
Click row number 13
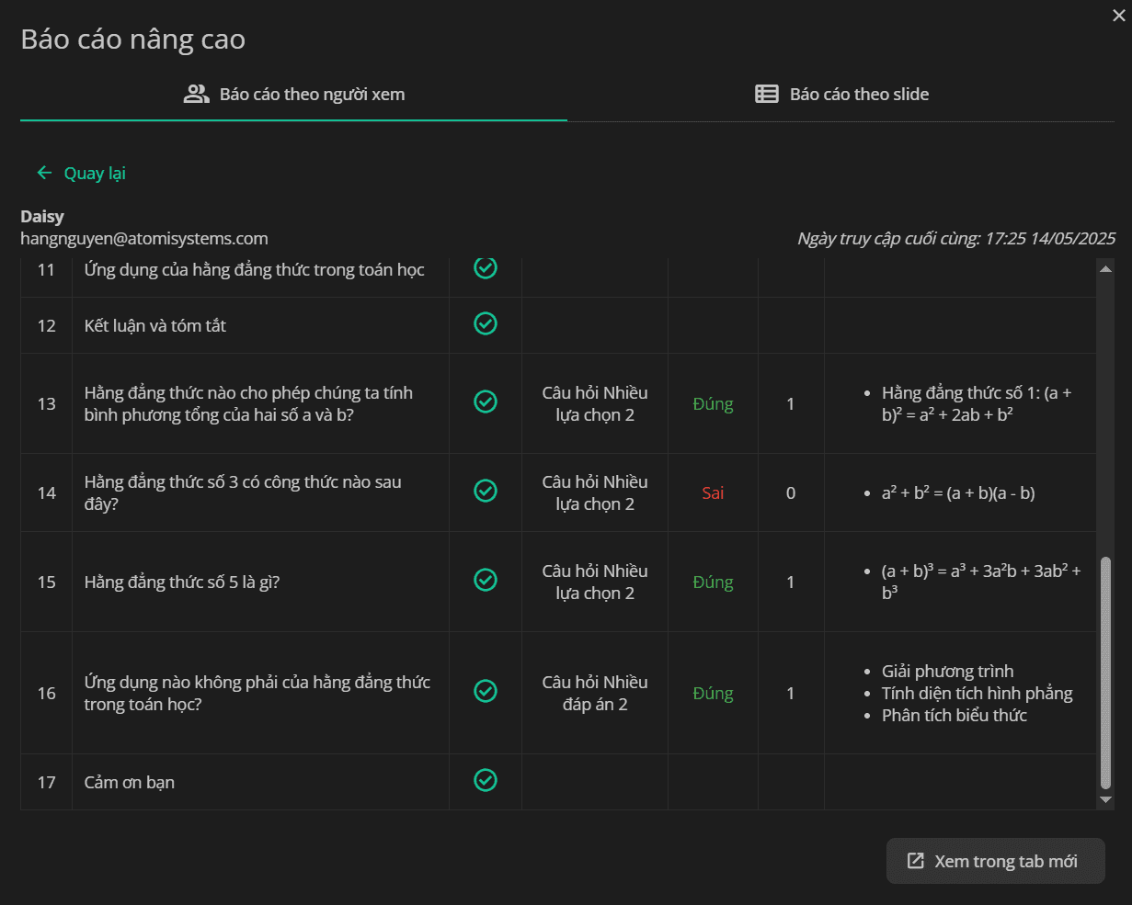click(46, 403)
